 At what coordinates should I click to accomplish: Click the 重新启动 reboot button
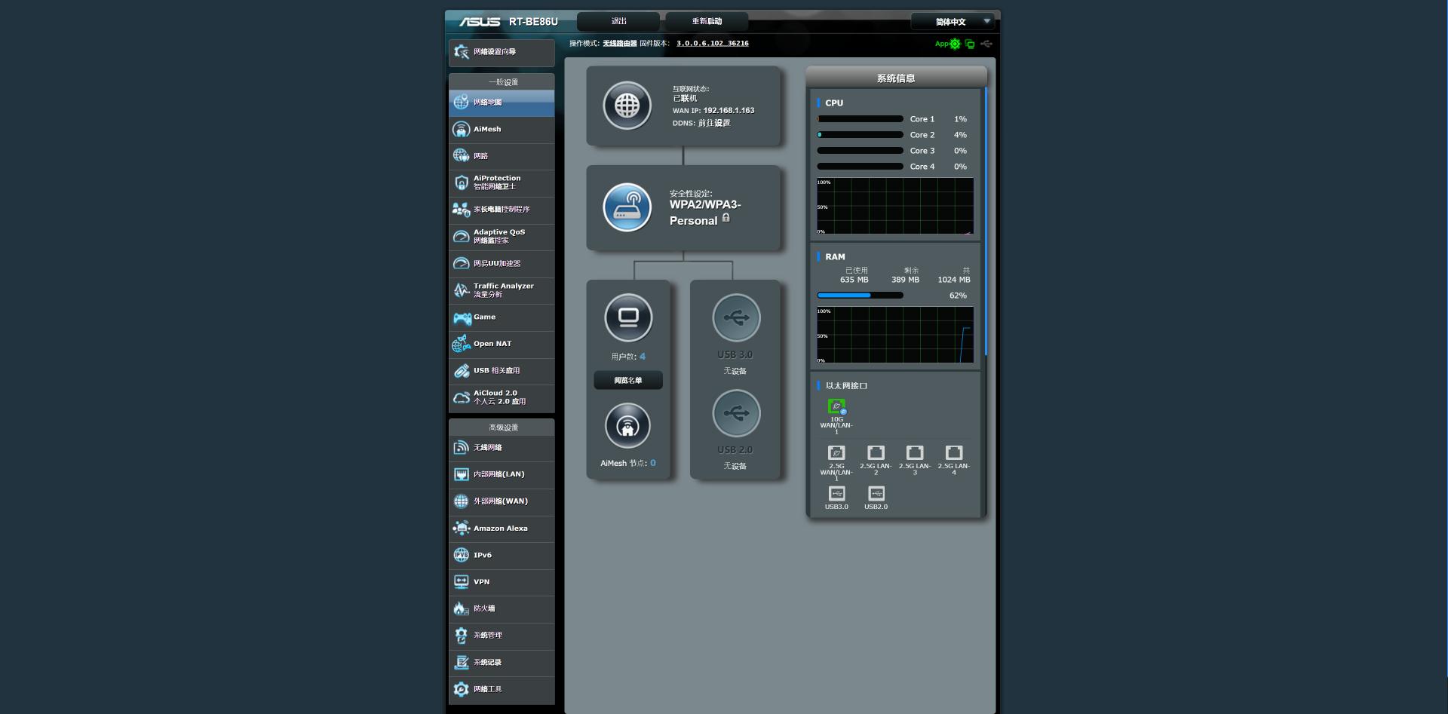(x=707, y=21)
